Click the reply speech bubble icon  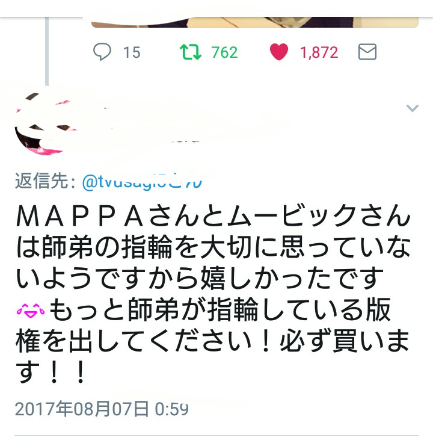coord(102,52)
